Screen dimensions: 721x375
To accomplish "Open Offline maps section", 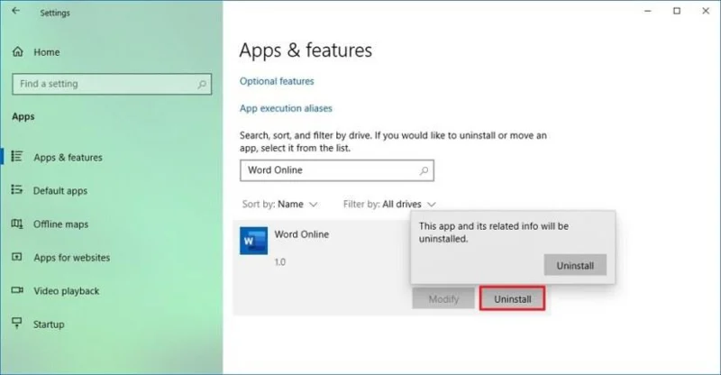I will click(60, 224).
